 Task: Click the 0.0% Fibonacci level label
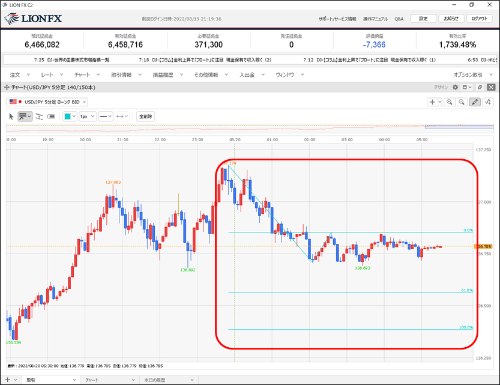[x=468, y=230]
